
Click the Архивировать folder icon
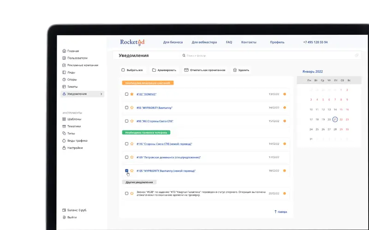(154, 70)
